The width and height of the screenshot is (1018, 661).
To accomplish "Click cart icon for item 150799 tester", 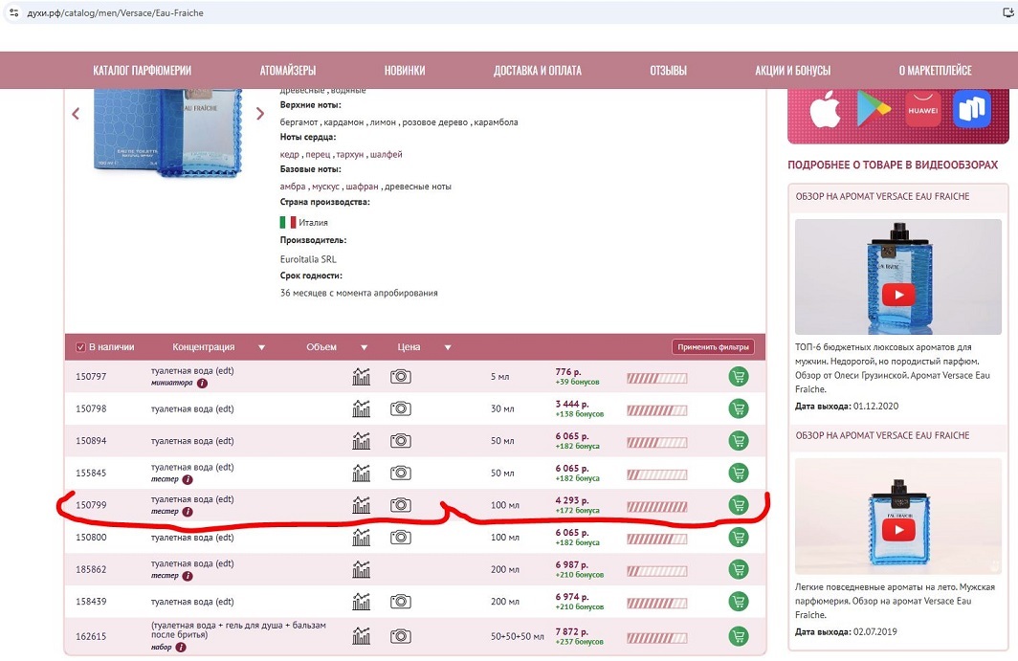I will (738, 505).
